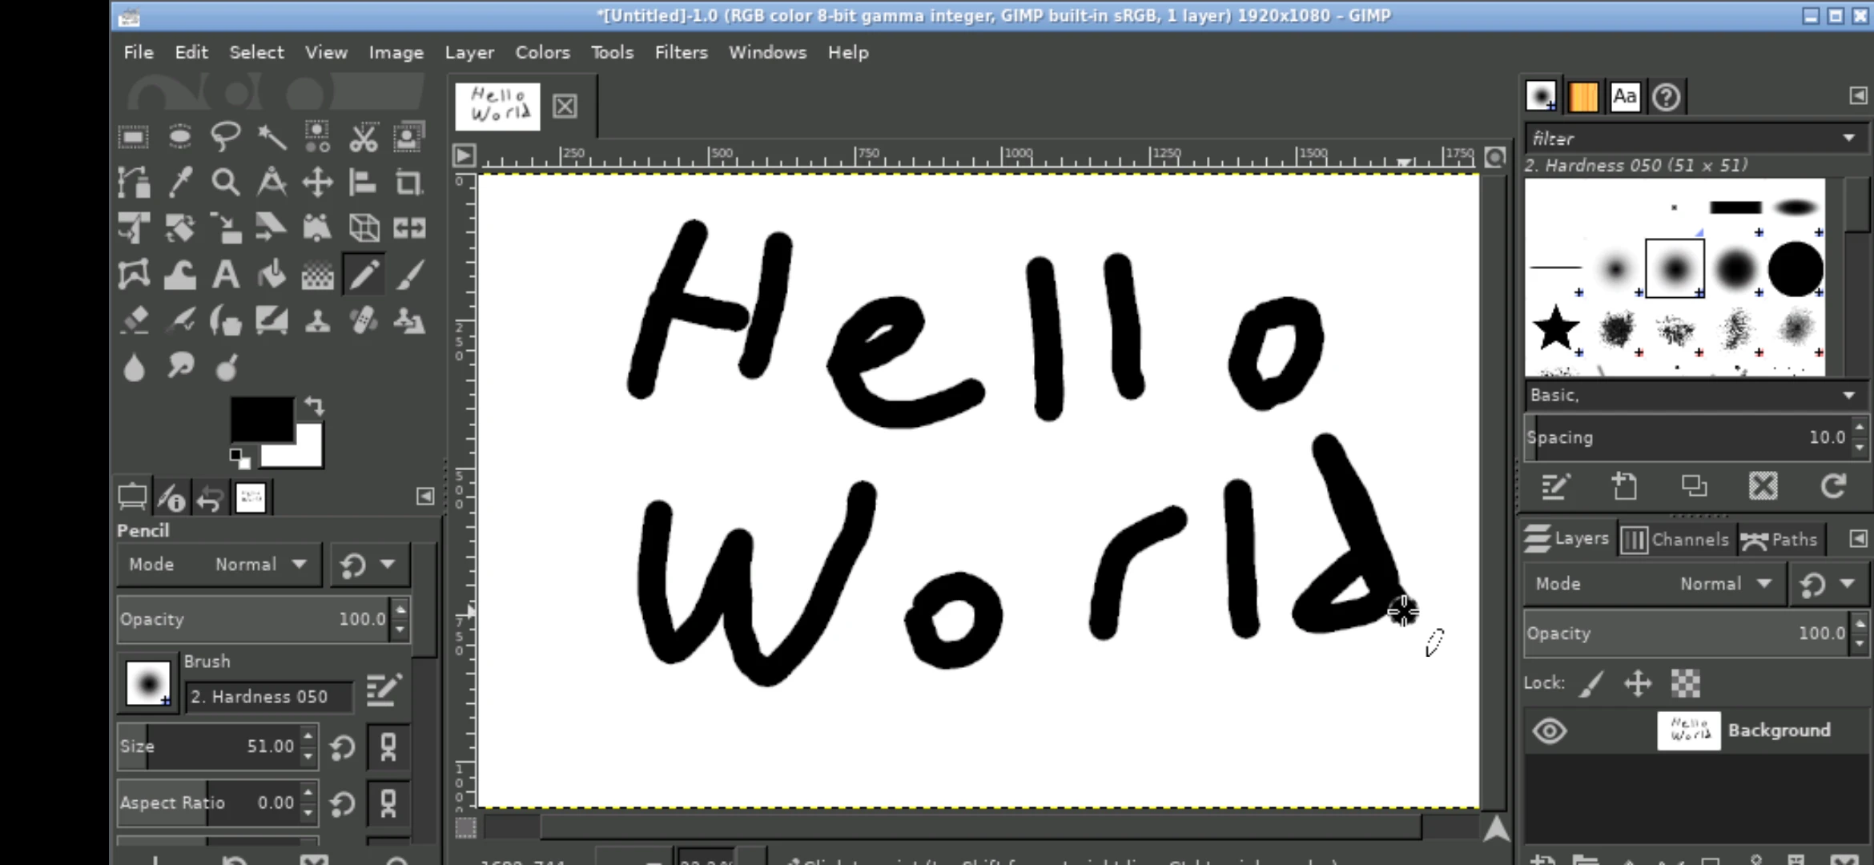Open the Basic brush tag dropdown
This screenshot has height=865, width=1874.
(1848, 395)
